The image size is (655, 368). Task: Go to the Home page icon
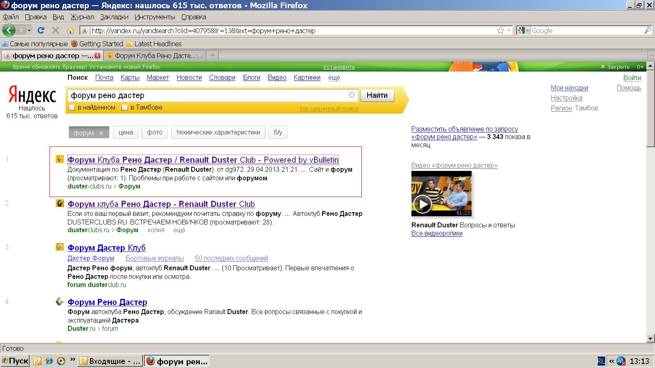click(x=70, y=30)
